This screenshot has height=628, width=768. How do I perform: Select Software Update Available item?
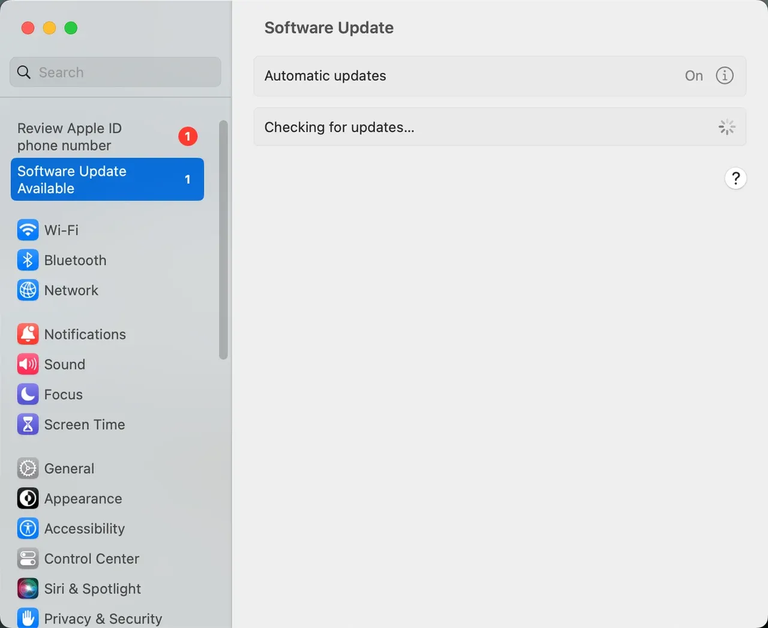[x=107, y=179]
